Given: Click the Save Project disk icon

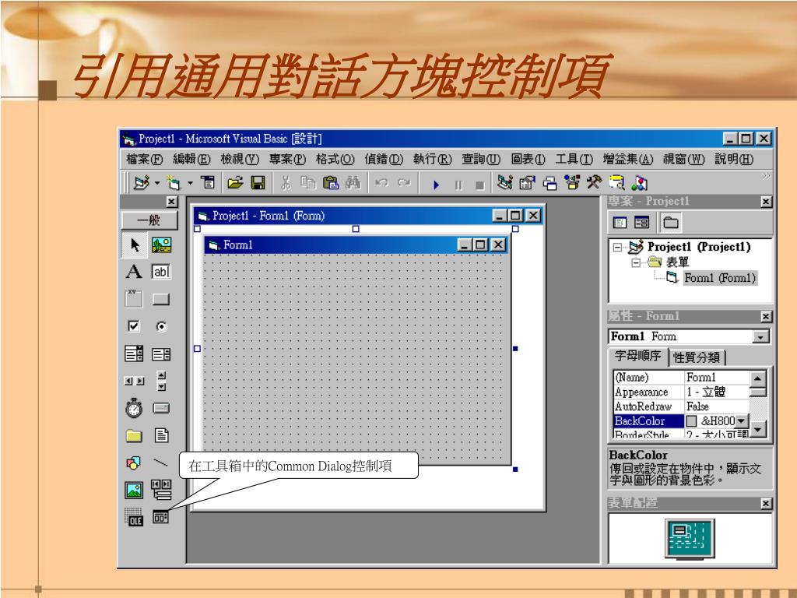Looking at the screenshot, I should pyautogui.click(x=258, y=183).
